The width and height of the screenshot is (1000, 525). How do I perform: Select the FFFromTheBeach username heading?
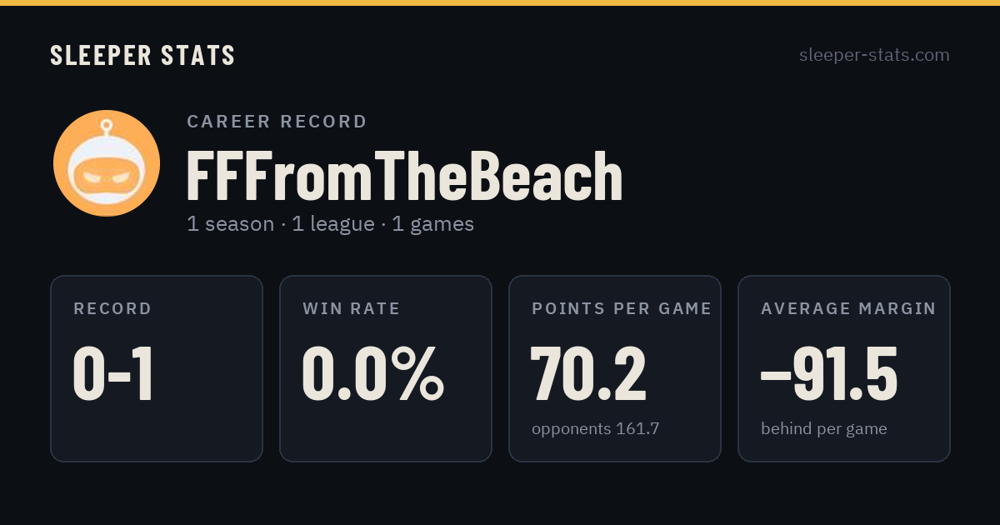(x=405, y=177)
